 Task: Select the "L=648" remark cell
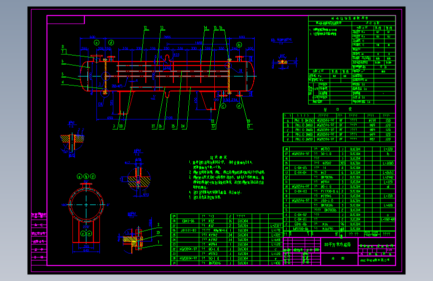tap(276, 239)
